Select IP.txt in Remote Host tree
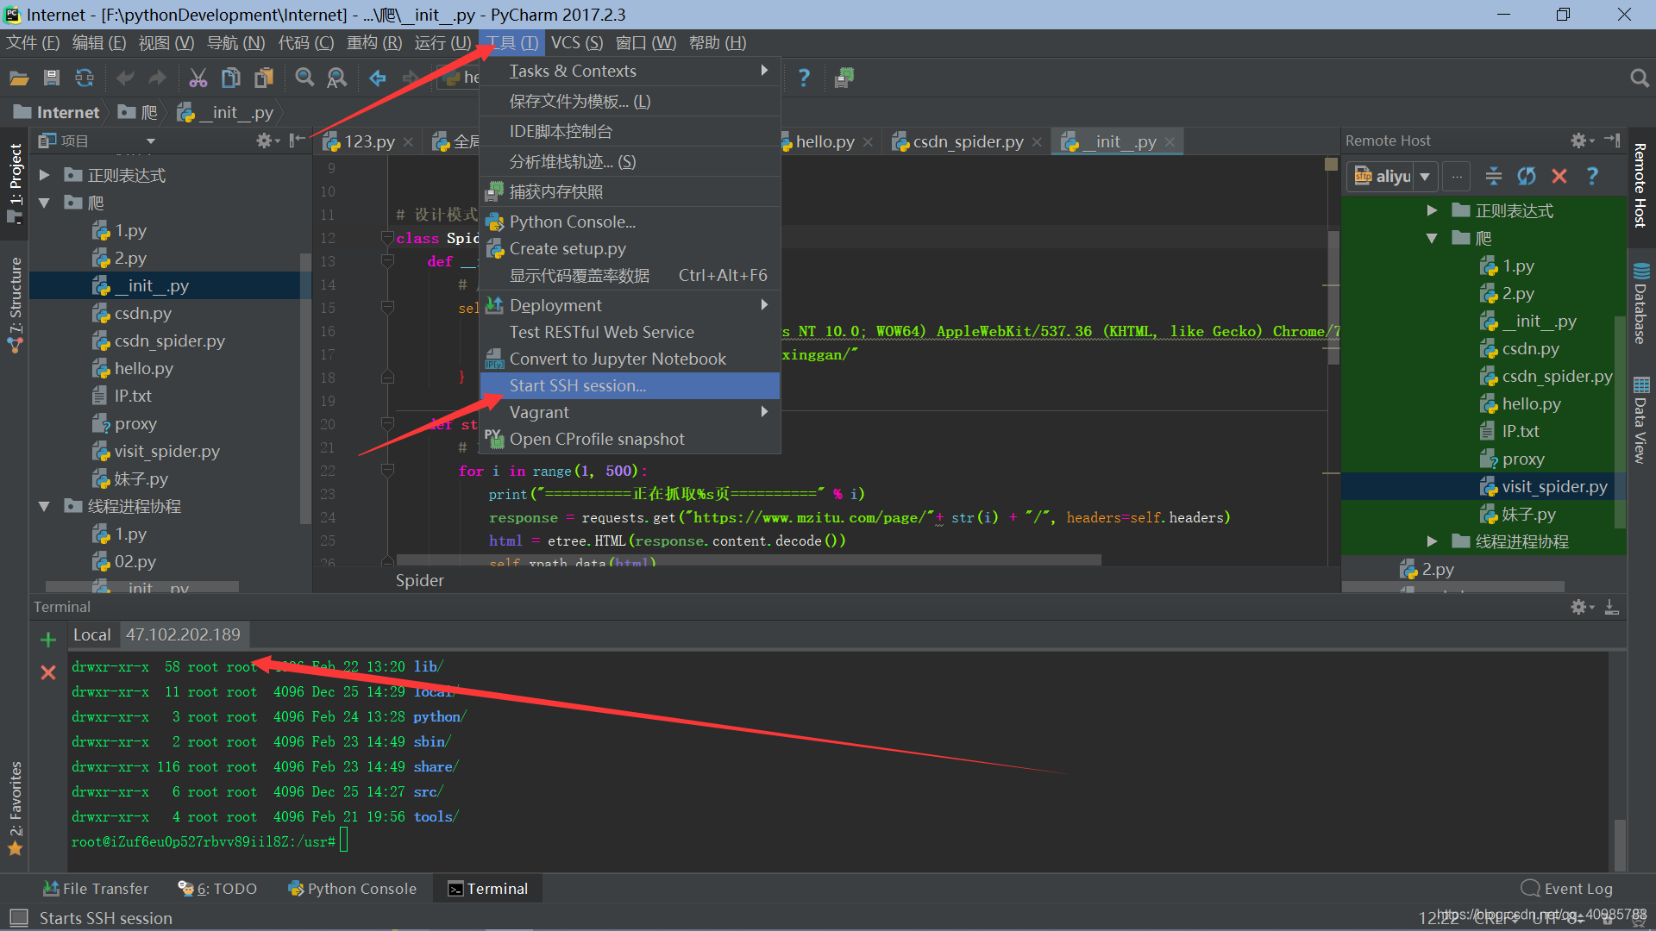Screen dimensions: 1656x931 (1519, 431)
